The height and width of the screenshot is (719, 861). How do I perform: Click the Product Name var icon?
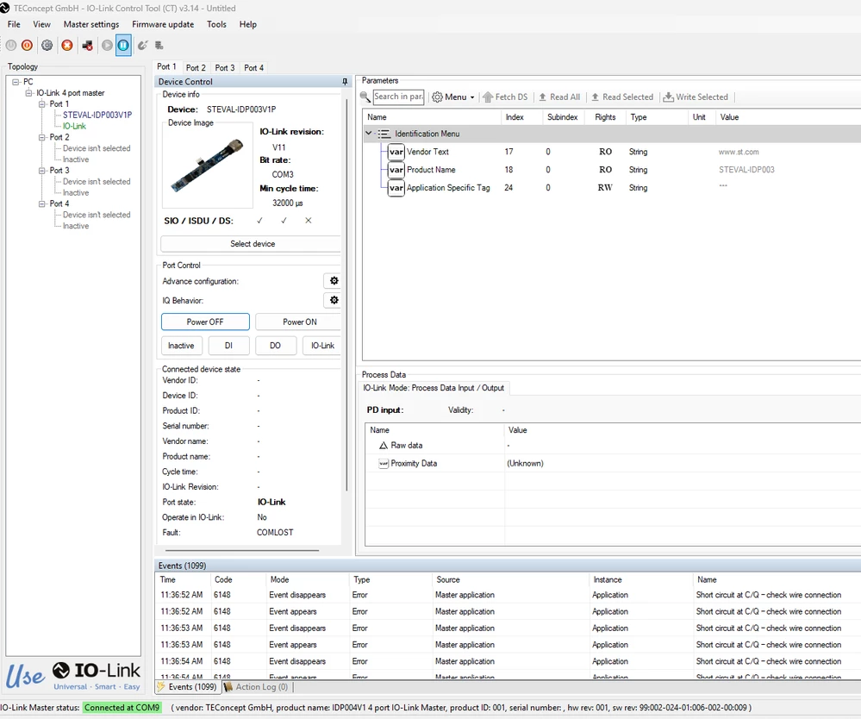[x=396, y=170]
